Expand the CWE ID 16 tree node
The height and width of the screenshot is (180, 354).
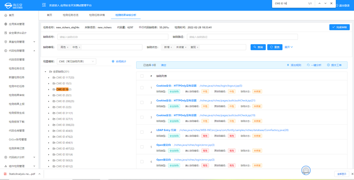[x=49, y=89]
